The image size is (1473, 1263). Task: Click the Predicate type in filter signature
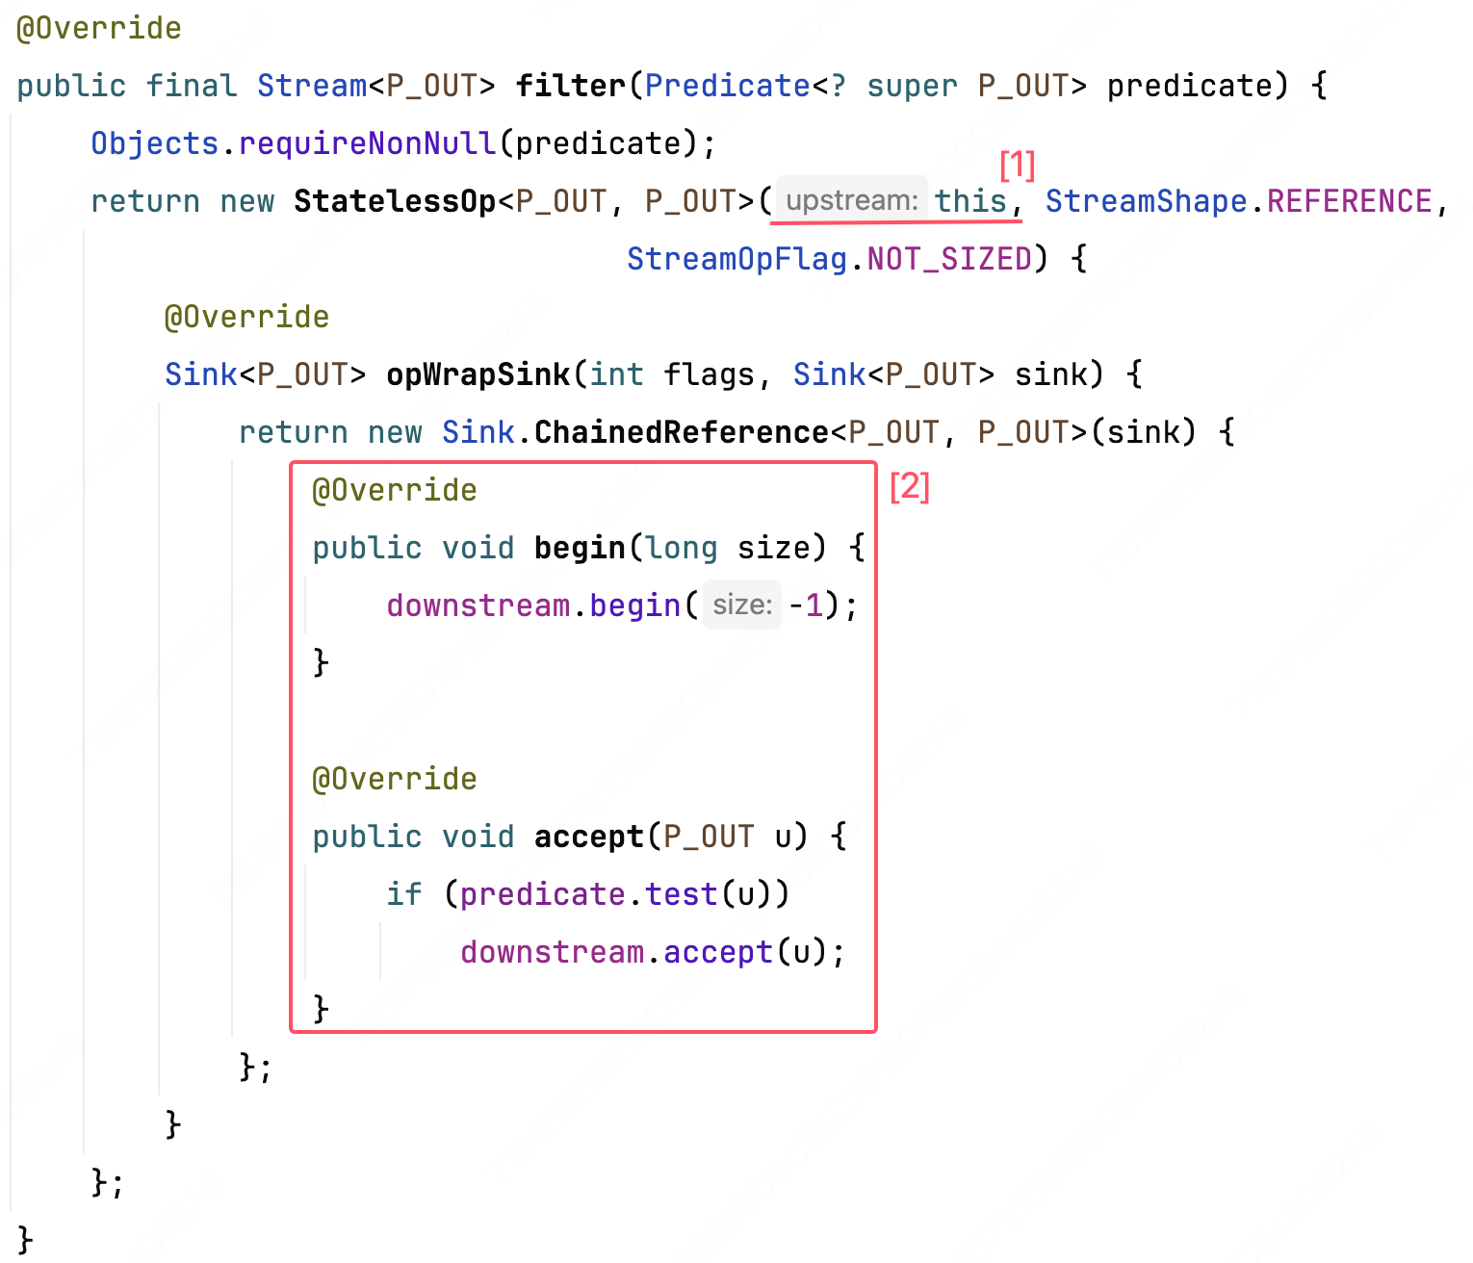727,86
